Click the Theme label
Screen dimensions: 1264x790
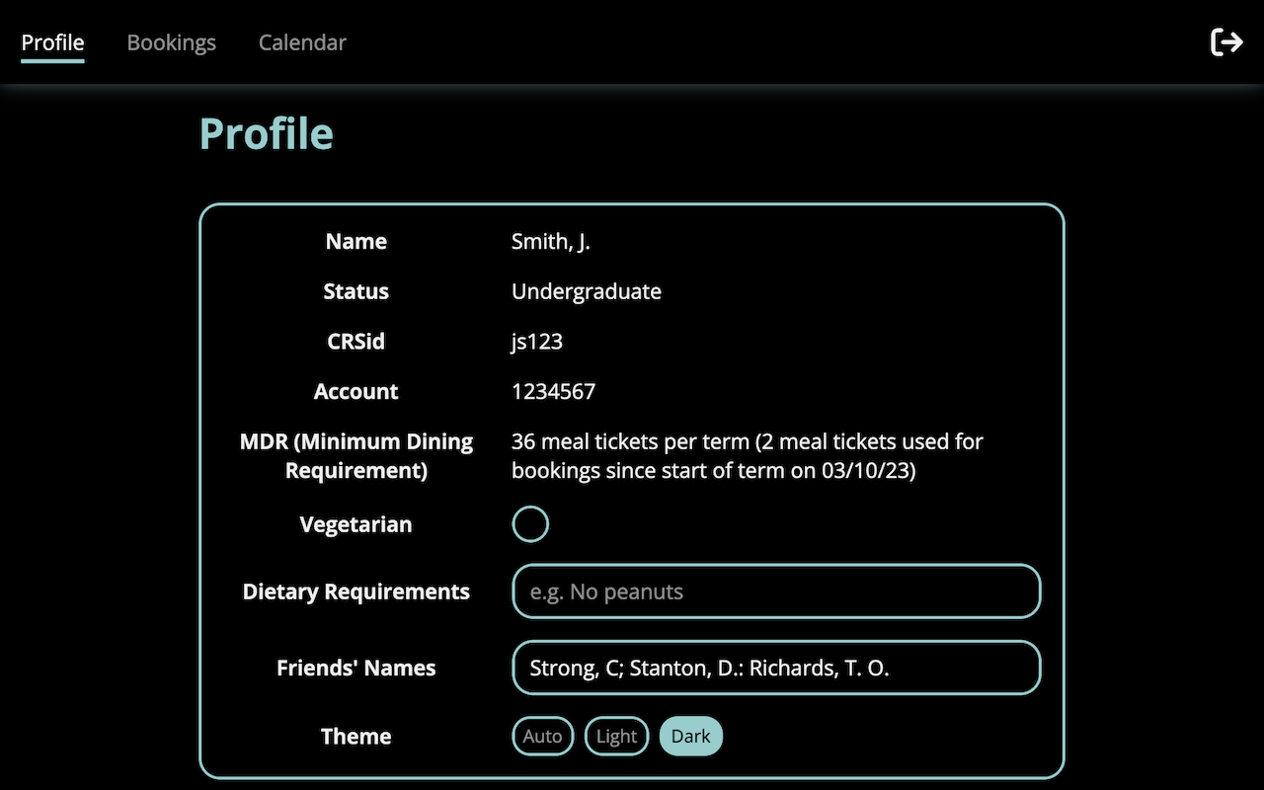click(x=356, y=737)
